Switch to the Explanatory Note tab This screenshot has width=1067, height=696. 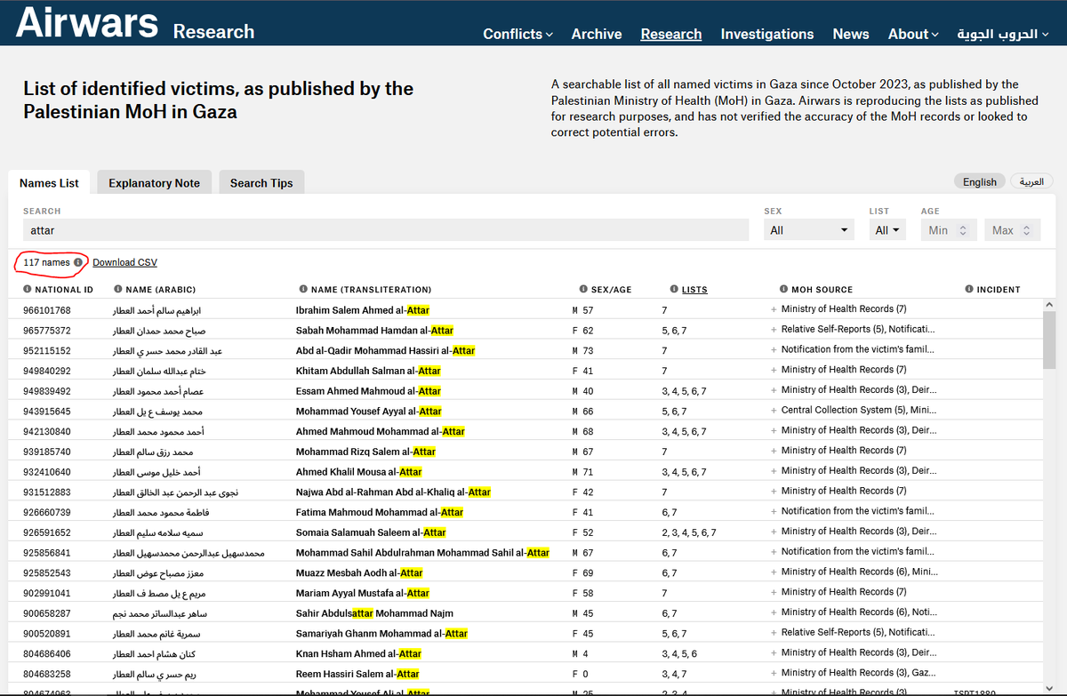(x=154, y=183)
